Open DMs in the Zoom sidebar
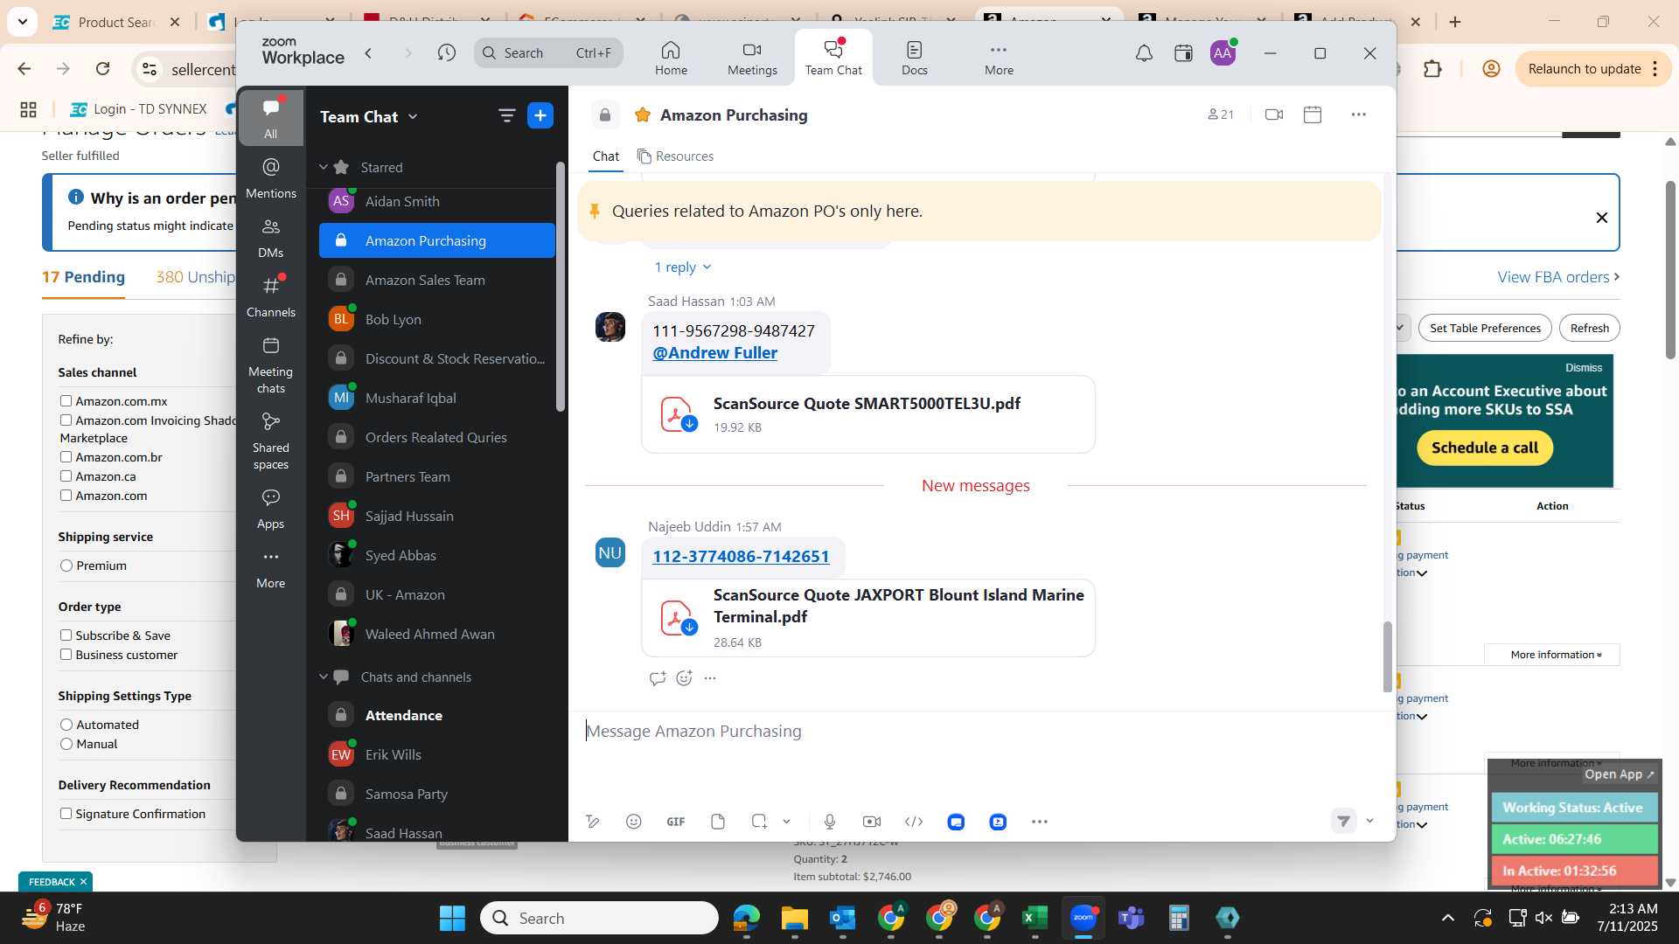 tap(270, 238)
